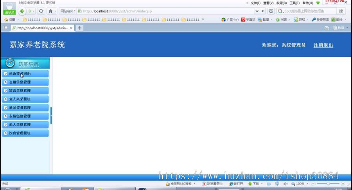Toggle the sidebar panel icon left of tabs

(5, 28)
